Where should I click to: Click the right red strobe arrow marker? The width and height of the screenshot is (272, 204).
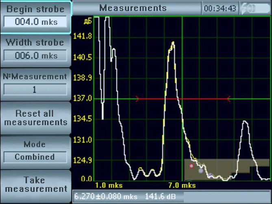pyautogui.click(x=228, y=98)
